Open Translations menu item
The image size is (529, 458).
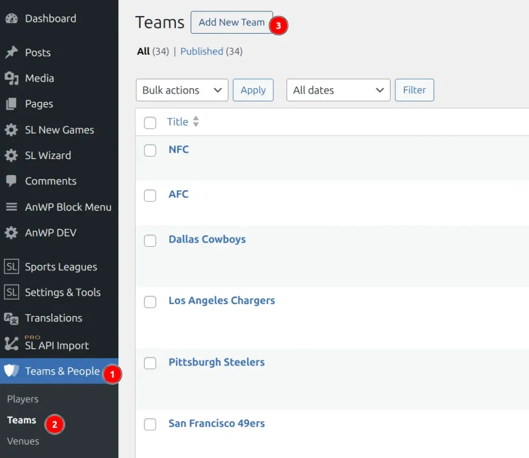(54, 318)
